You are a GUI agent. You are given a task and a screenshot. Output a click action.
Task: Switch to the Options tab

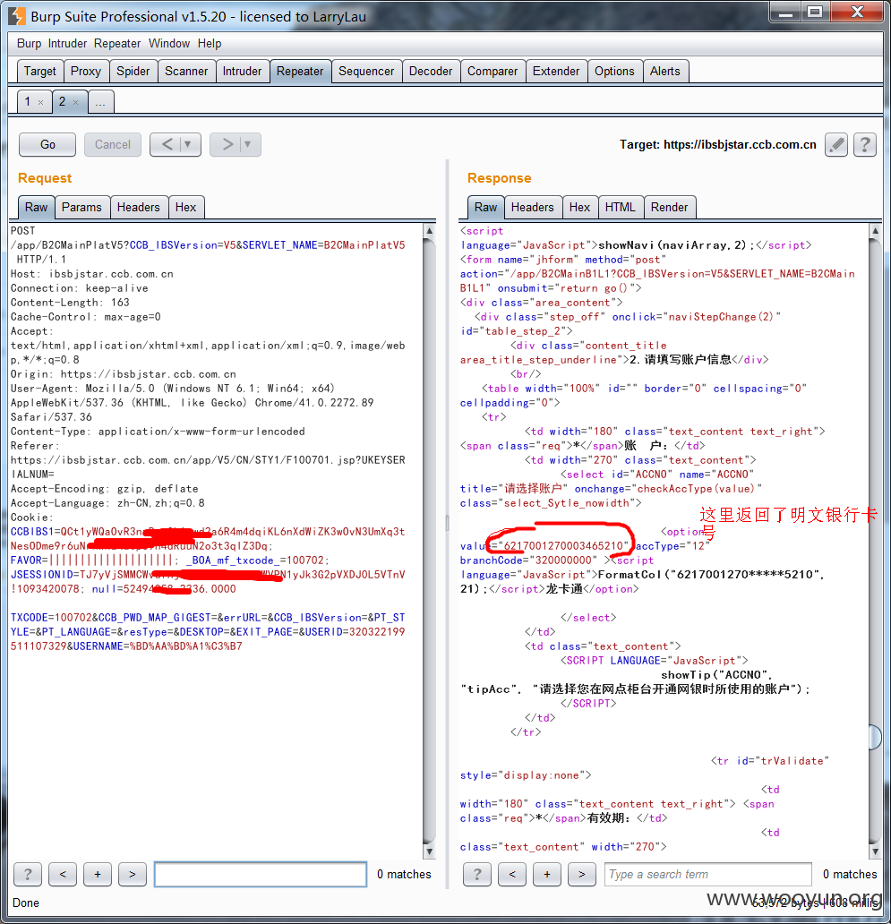click(x=614, y=72)
